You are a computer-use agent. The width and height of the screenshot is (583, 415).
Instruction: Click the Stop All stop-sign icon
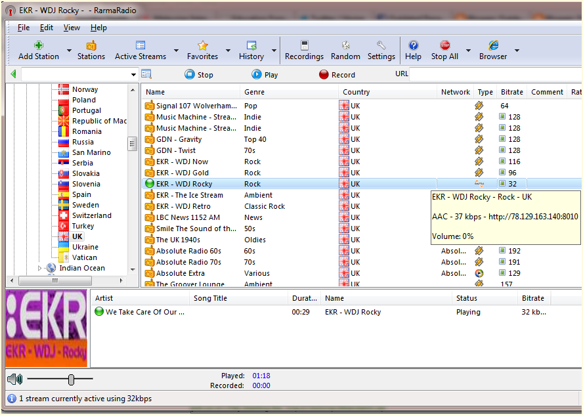(444, 45)
